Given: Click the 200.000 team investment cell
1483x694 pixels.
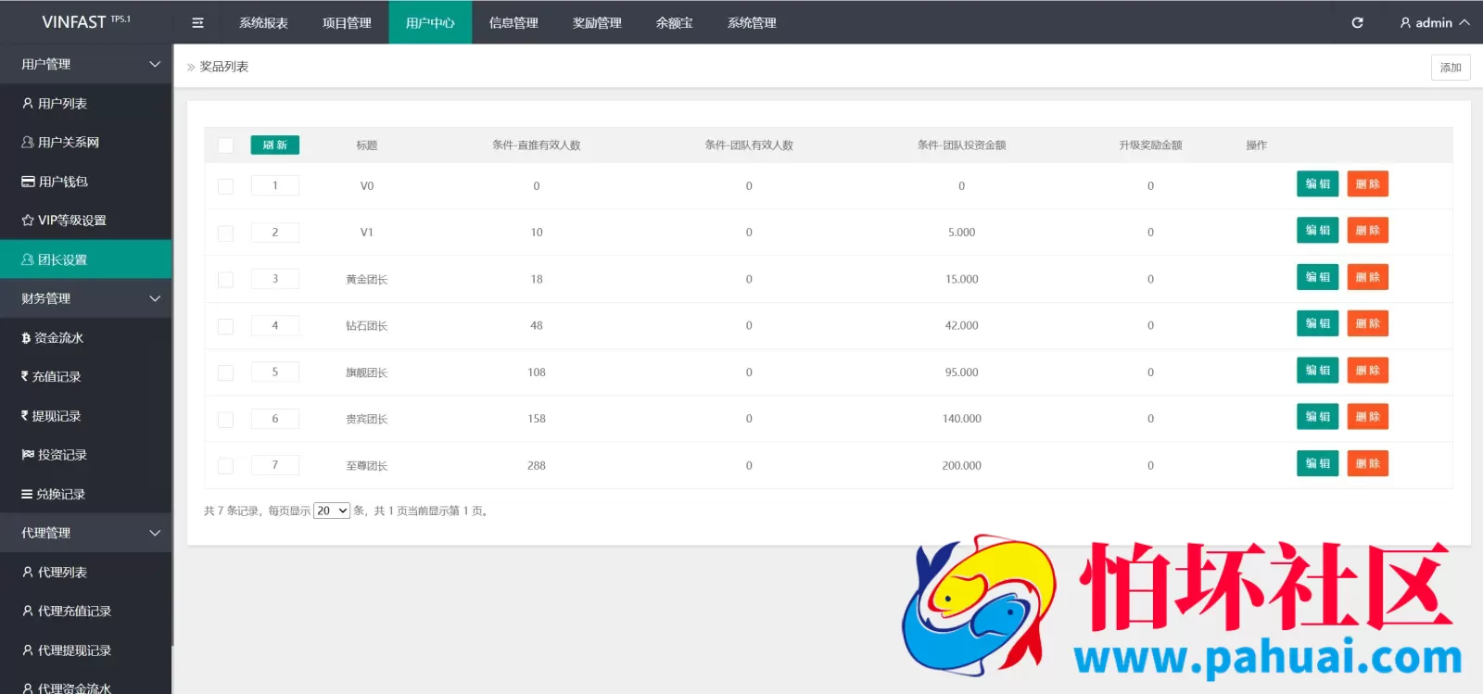Looking at the screenshot, I should [961, 466].
